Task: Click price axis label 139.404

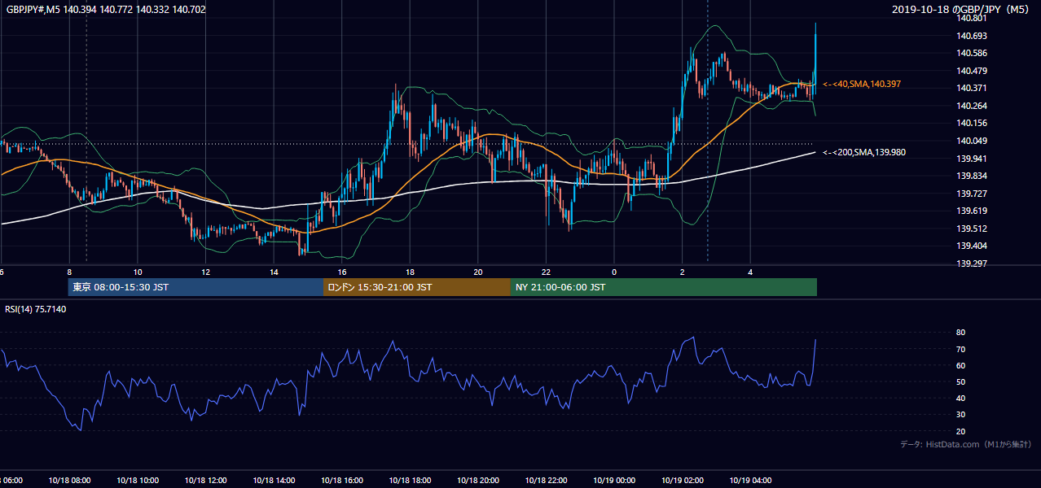Action: [x=973, y=246]
